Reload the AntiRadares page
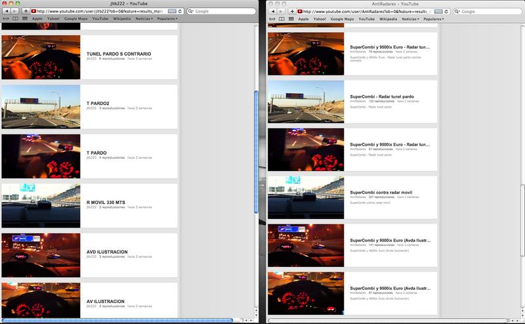The width and height of the screenshot is (525, 324). click(442, 11)
